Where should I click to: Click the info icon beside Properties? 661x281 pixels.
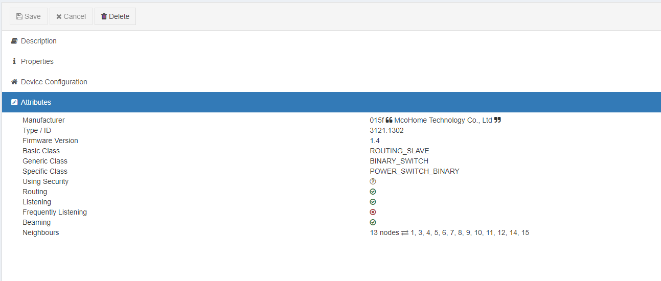(x=14, y=61)
